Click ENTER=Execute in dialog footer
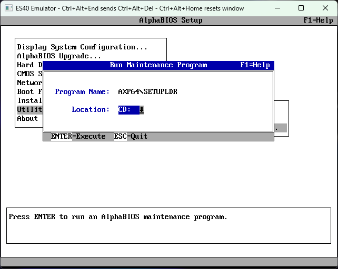The width and height of the screenshot is (338, 269). (x=78, y=137)
